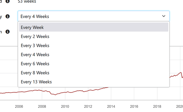This screenshot has width=183, height=112.
Task: Click the 2010 x-axis year label
Action: [65, 106]
